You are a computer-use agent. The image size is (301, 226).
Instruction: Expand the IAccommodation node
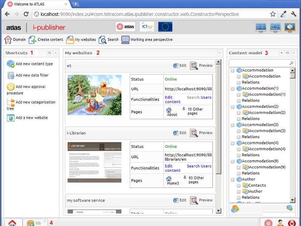(x=239, y=77)
